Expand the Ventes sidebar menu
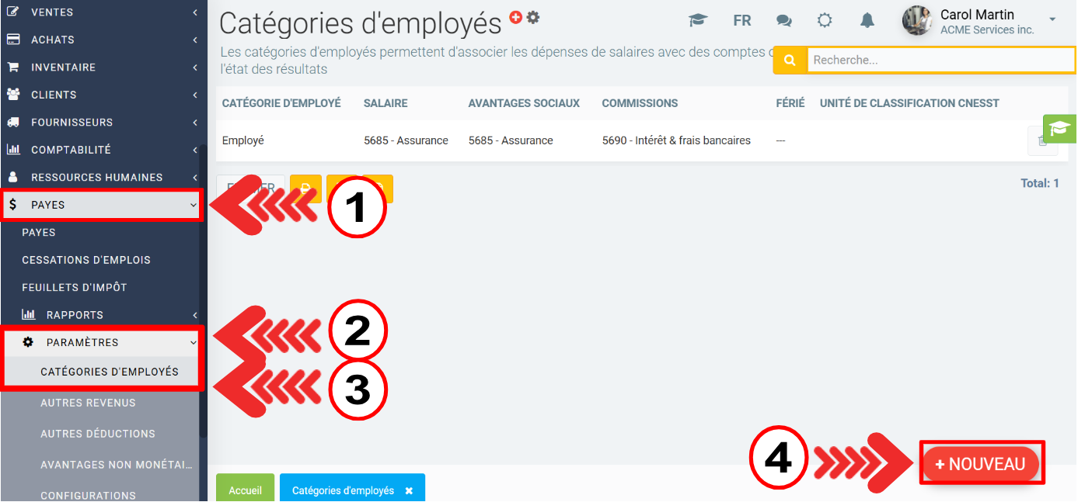Screen dimensions: 1078x502 [101, 12]
